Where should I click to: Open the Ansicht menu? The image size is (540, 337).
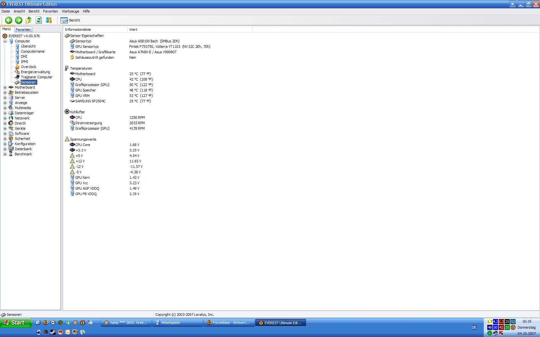(19, 11)
